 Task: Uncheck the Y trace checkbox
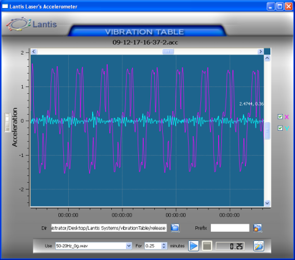click(x=280, y=128)
